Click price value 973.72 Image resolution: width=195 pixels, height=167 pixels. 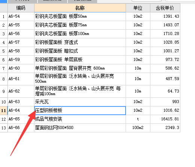coord(172,60)
